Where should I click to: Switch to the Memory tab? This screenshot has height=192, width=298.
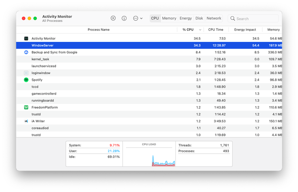coord(169,18)
